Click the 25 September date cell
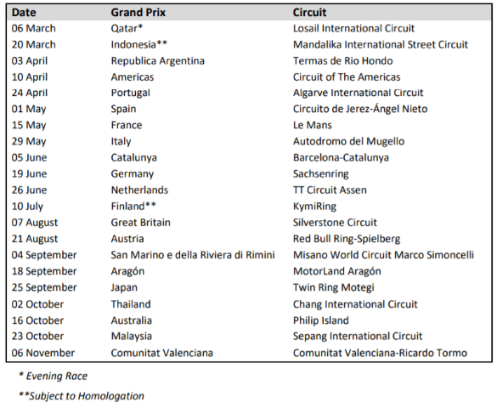Image resolution: width=497 pixels, height=408 pixels. pos(44,287)
